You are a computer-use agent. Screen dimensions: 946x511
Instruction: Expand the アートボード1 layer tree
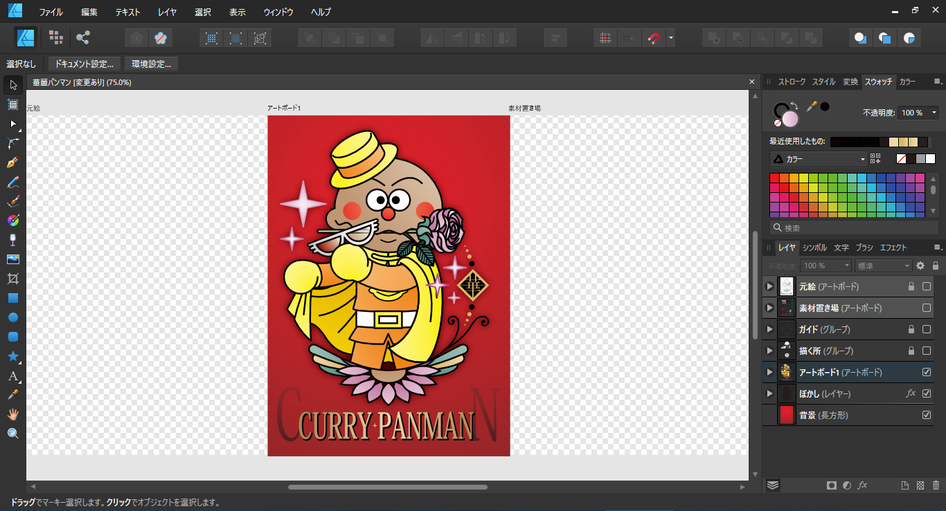[x=769, y=372]
